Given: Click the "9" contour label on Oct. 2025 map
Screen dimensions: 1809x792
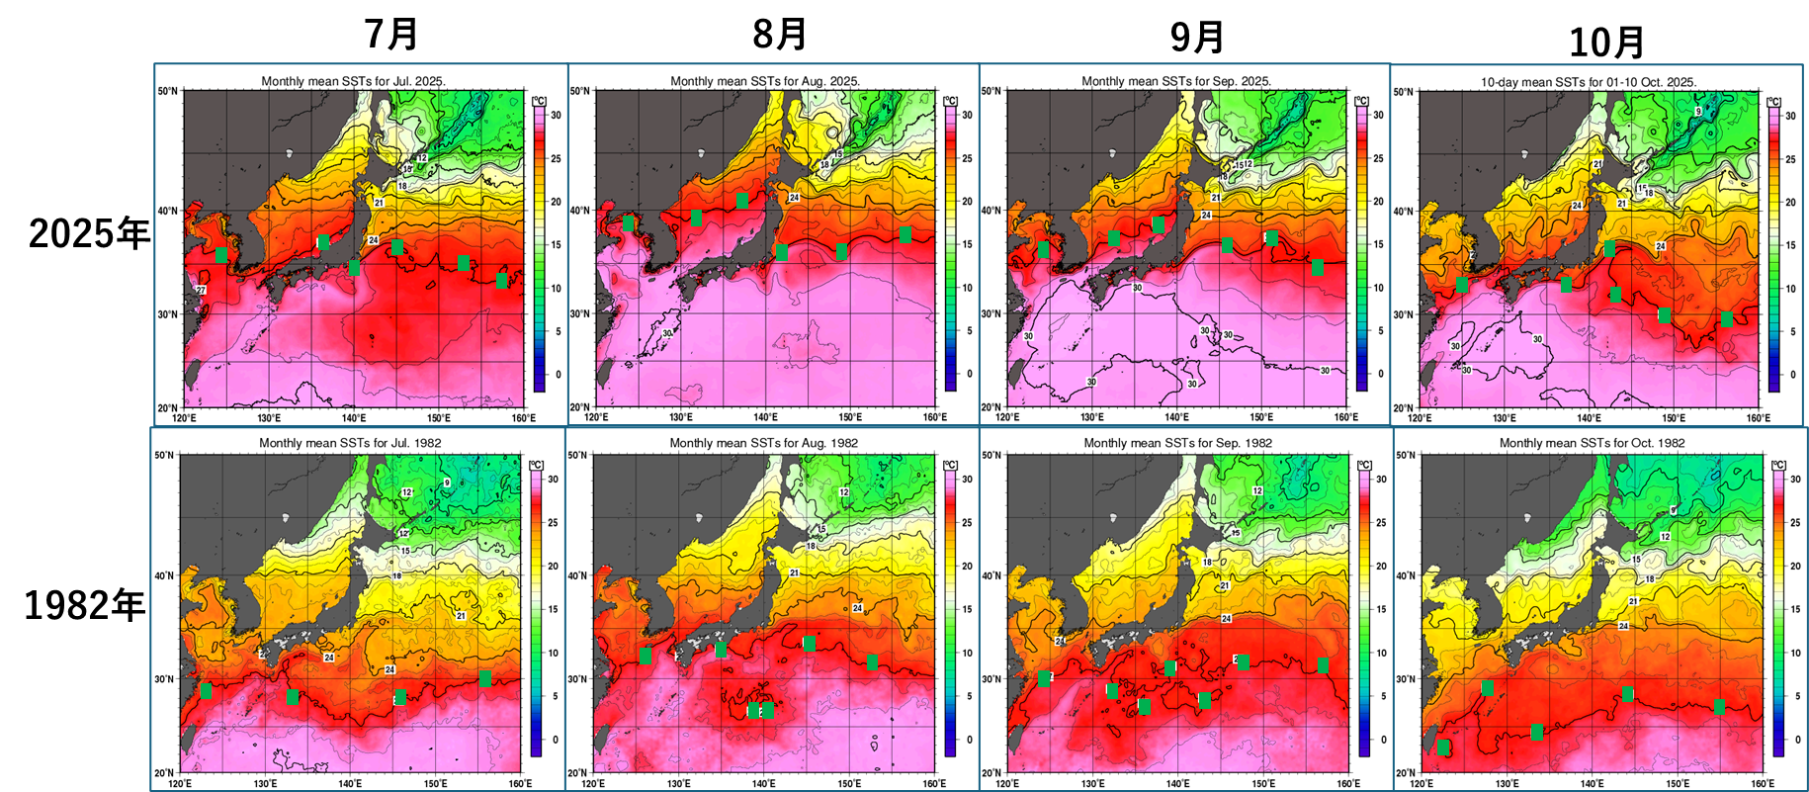Looking at the screenshot, I should tap(1698, 112).
